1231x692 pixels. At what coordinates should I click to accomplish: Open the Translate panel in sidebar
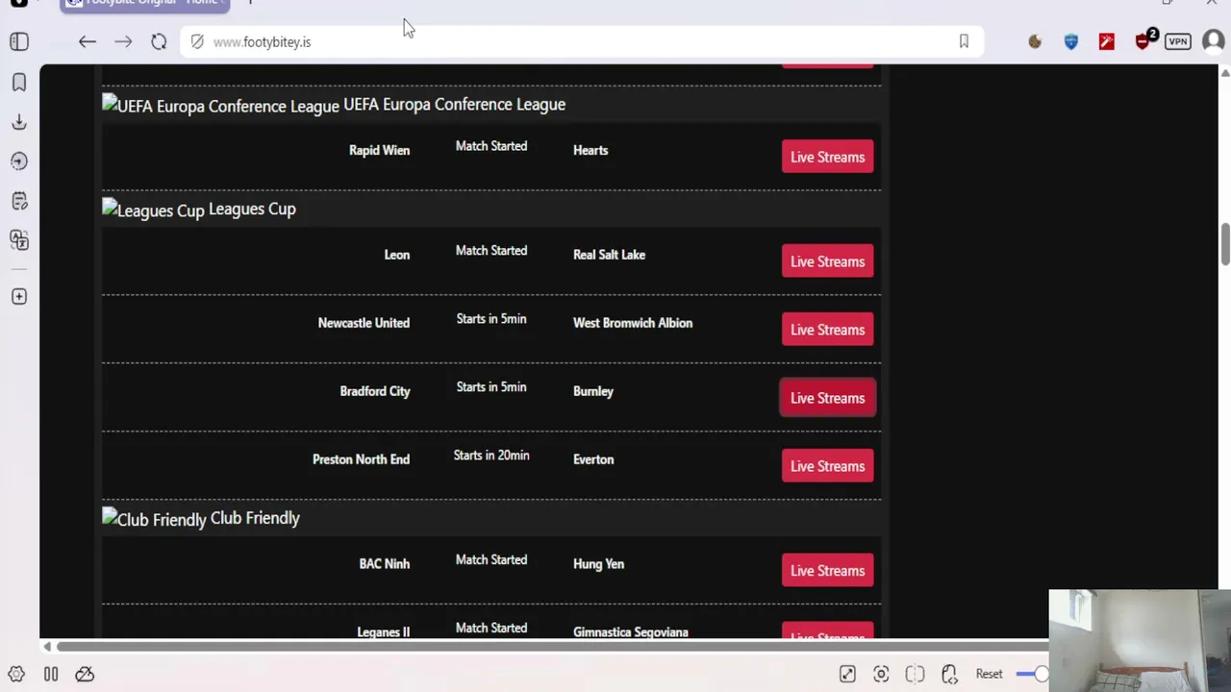19,239
